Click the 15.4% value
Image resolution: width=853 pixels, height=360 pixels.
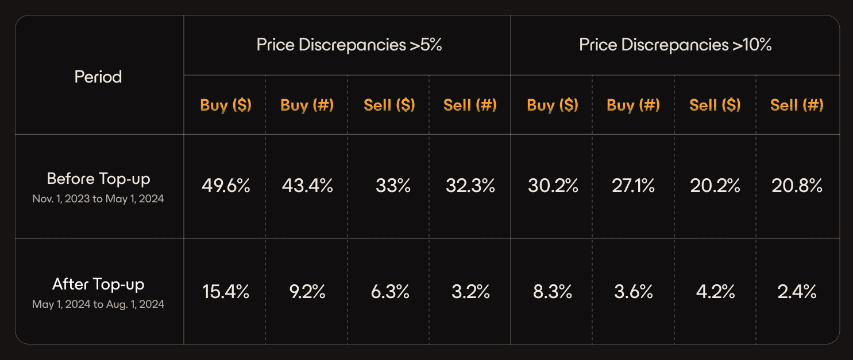(x=226, y=292)
